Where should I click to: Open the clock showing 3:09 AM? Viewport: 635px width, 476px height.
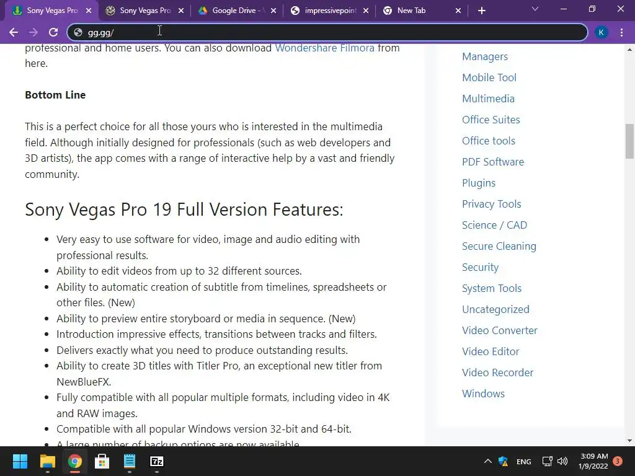point(593,461)
